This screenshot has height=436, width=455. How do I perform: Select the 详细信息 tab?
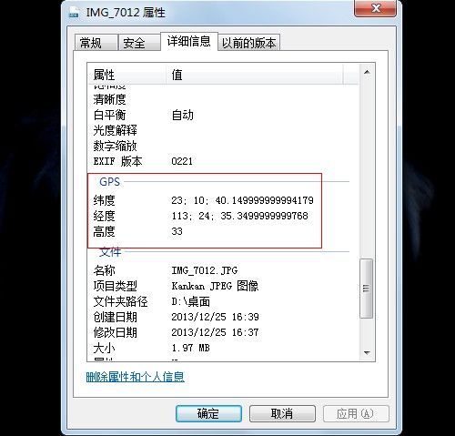189,41
